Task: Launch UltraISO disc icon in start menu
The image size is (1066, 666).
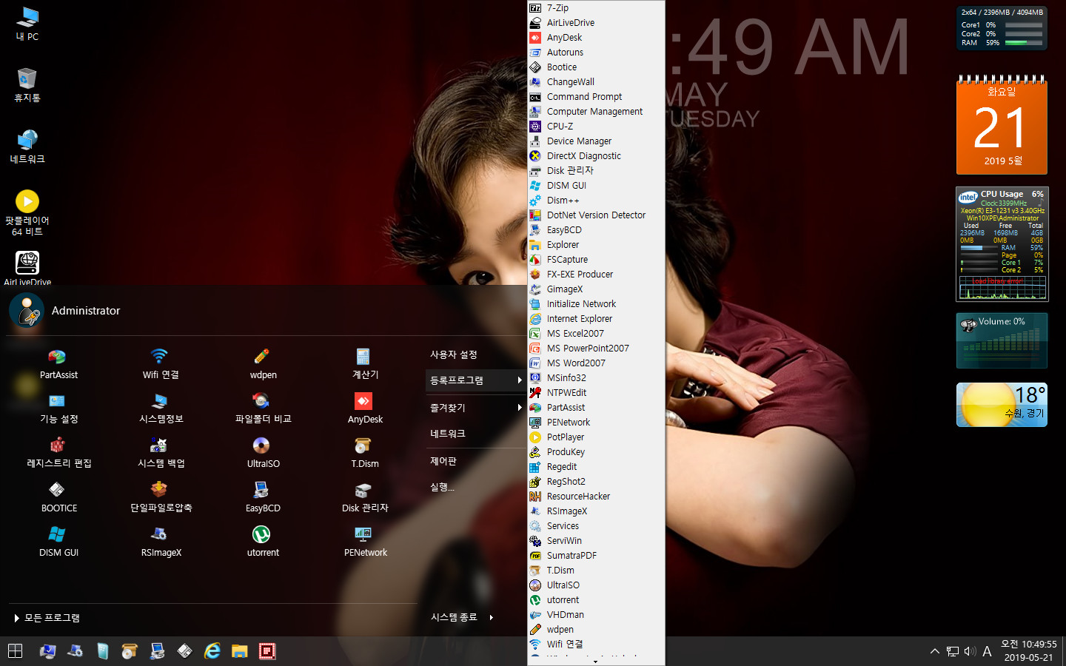Action: pyautogui.click(x=263, y=453)
